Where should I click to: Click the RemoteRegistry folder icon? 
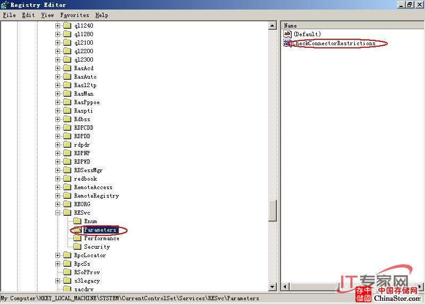[x=67, y=196]
